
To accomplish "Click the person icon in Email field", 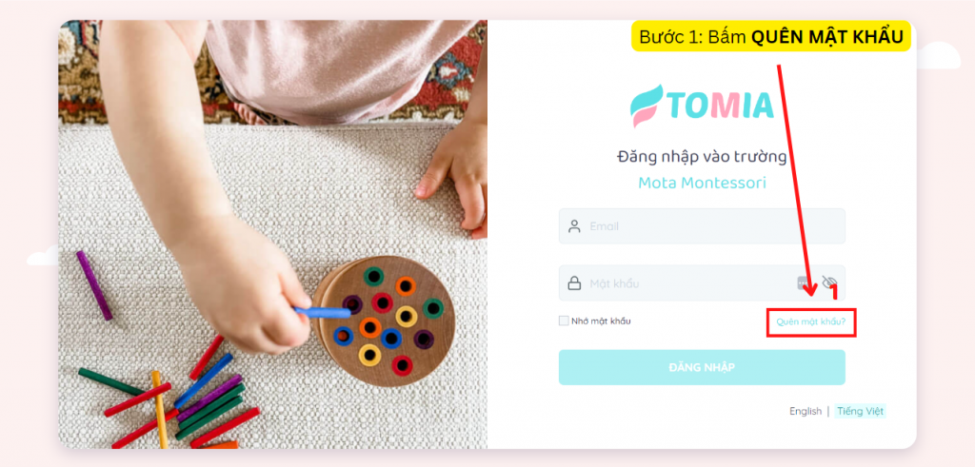I will click(574, 226).
